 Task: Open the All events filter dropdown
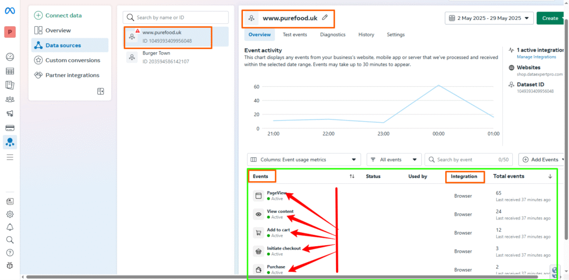click(x=394, y=159)
